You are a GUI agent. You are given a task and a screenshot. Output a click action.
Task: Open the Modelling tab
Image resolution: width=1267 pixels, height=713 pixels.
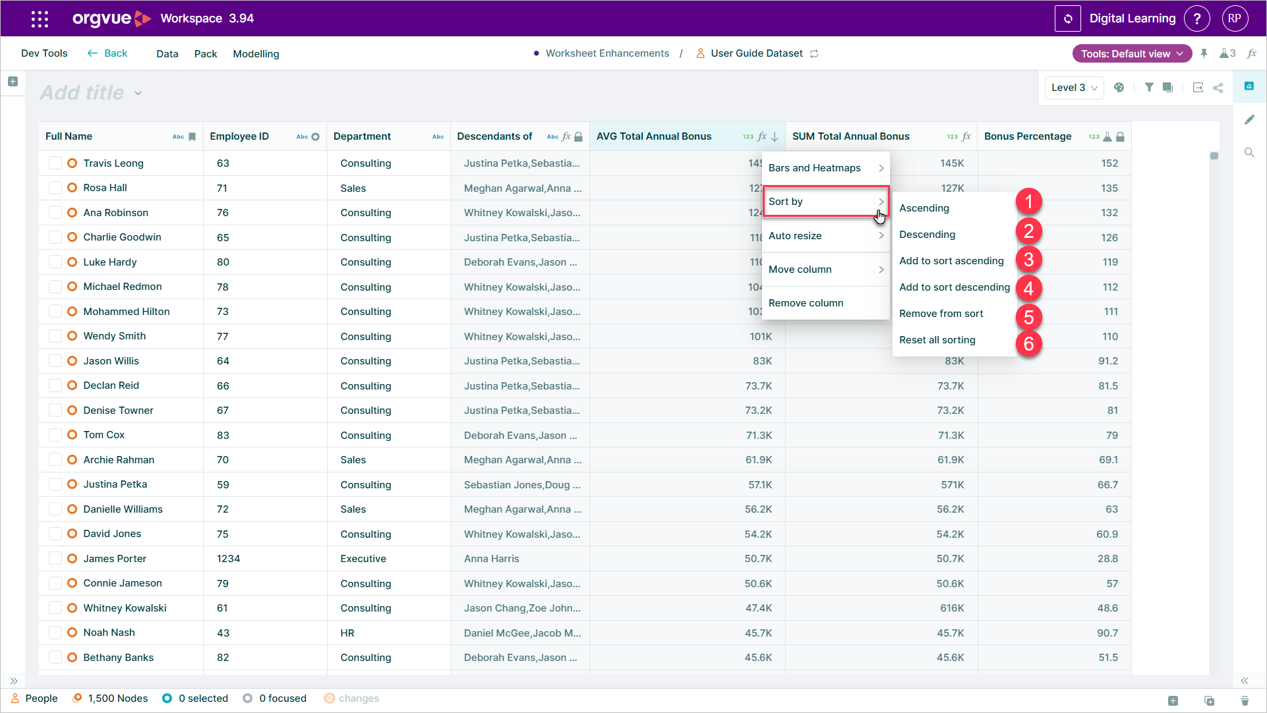pyautogui.click(x=256, y=54)
